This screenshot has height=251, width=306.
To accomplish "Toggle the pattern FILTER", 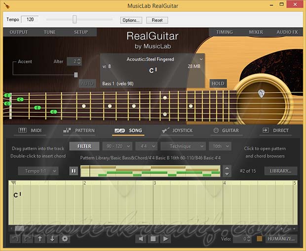I will point(84,146).
